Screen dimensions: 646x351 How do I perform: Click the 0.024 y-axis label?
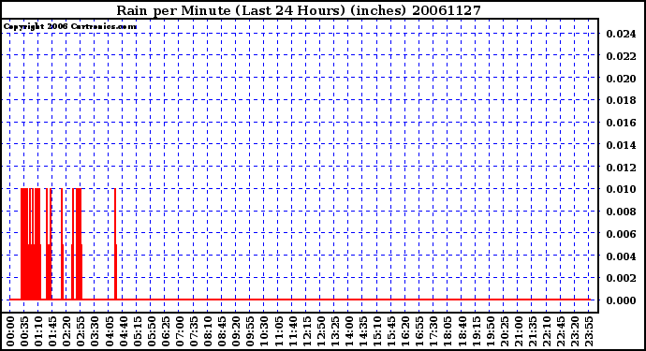coord(621,34)
